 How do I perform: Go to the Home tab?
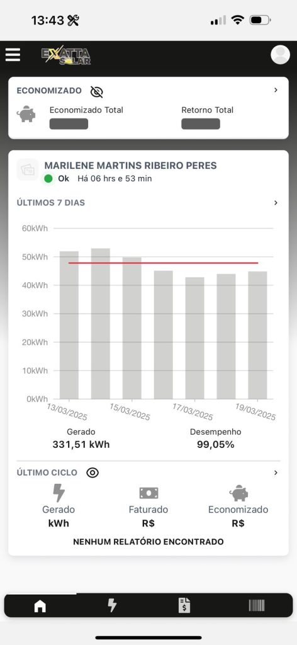pyautogui.click(x=40, y=605)
